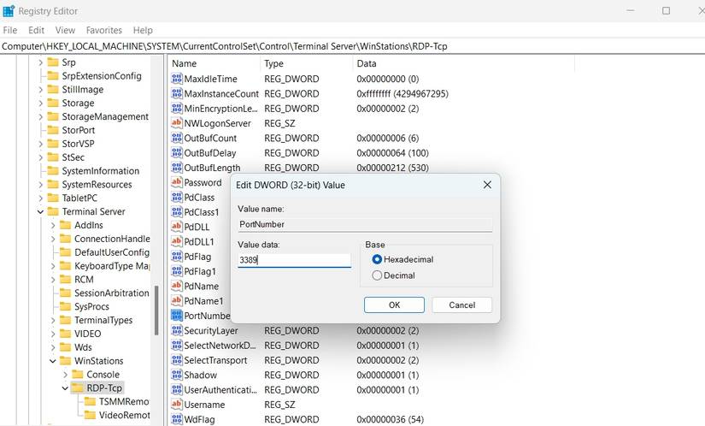Screen dimensions: 705x426
Task: Click the UserAuthentication DWORD value icon
Action: [177, 390]
